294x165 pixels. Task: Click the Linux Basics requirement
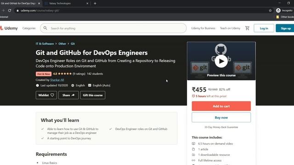[50, 163]
